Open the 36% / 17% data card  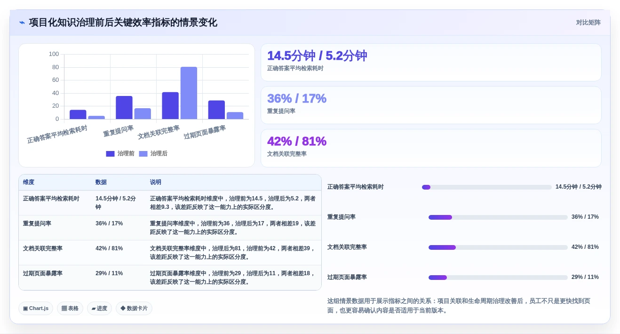[x=431, y=105]
